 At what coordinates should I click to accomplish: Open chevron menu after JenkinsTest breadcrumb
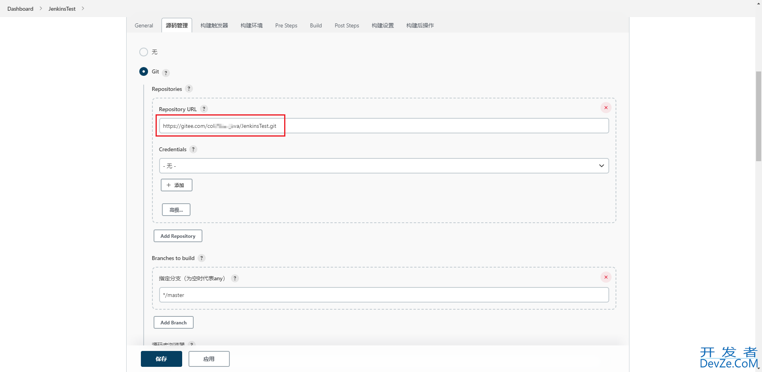[83, 8]
